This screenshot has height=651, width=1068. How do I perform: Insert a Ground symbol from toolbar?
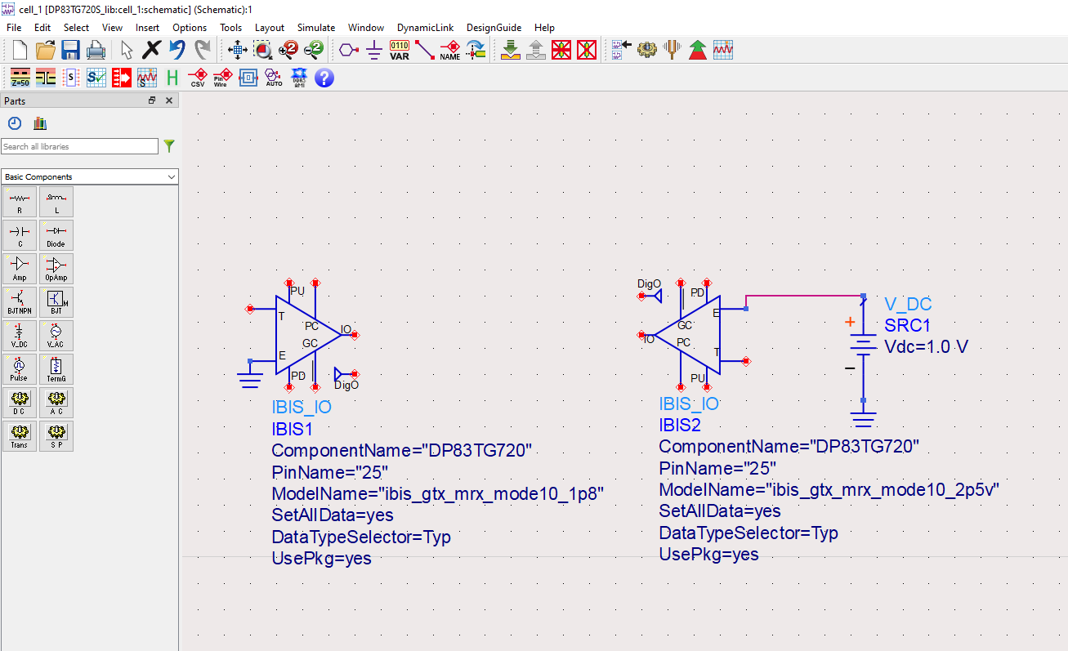(x=374, y=50)
